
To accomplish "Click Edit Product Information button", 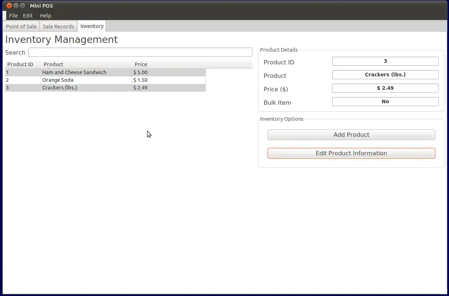I will tap(351, 153).
